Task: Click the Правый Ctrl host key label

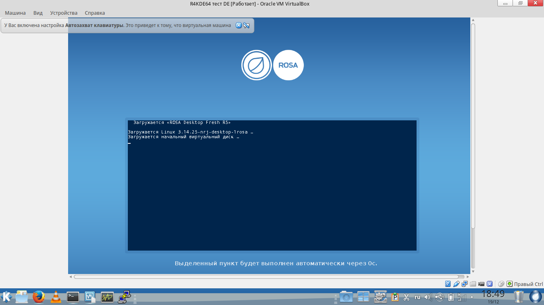Action: 528,284
